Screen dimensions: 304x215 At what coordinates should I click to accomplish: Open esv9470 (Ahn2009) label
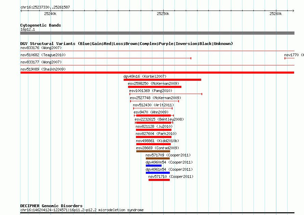151,112
